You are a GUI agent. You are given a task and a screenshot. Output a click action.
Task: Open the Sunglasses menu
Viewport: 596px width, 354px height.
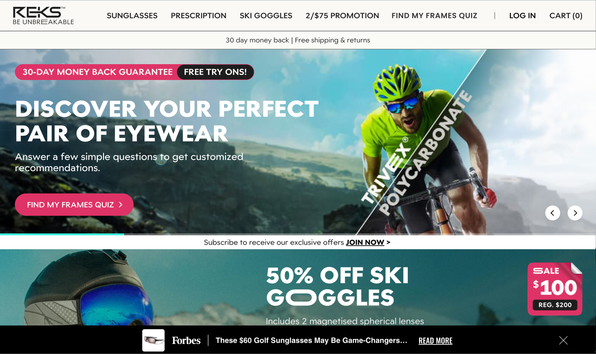(x=132, y=15)
